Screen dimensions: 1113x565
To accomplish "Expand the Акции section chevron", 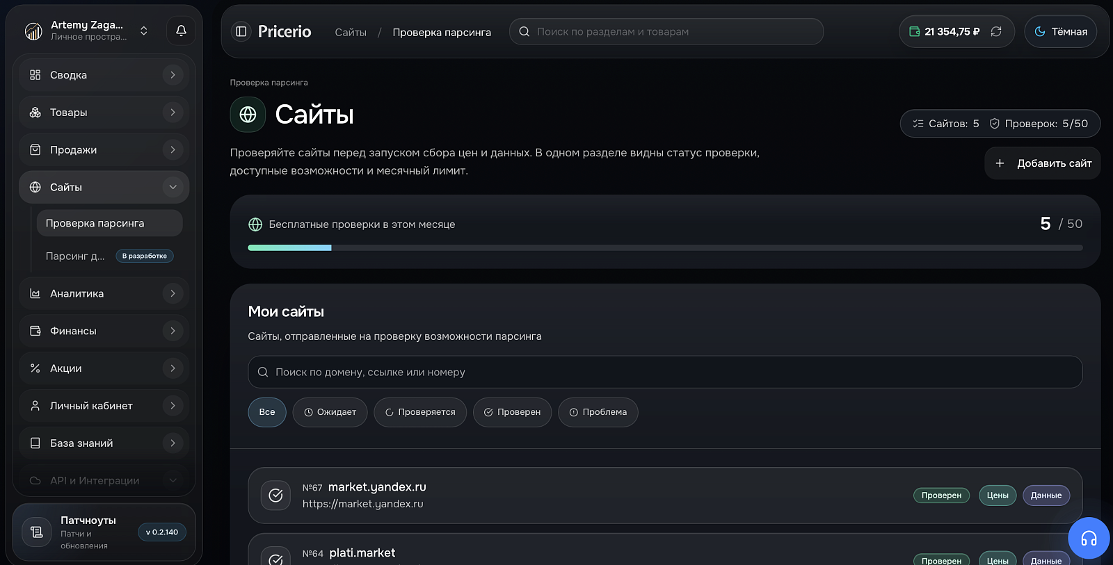I will 173,369.
